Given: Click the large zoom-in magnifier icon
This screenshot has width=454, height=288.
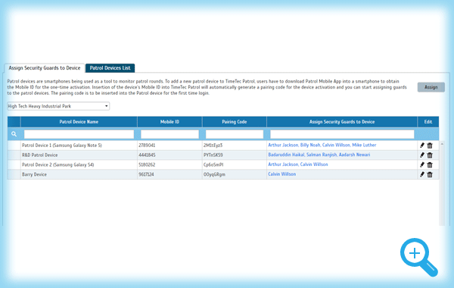Looking at the screenshot, I should click(x=419, y=257).
